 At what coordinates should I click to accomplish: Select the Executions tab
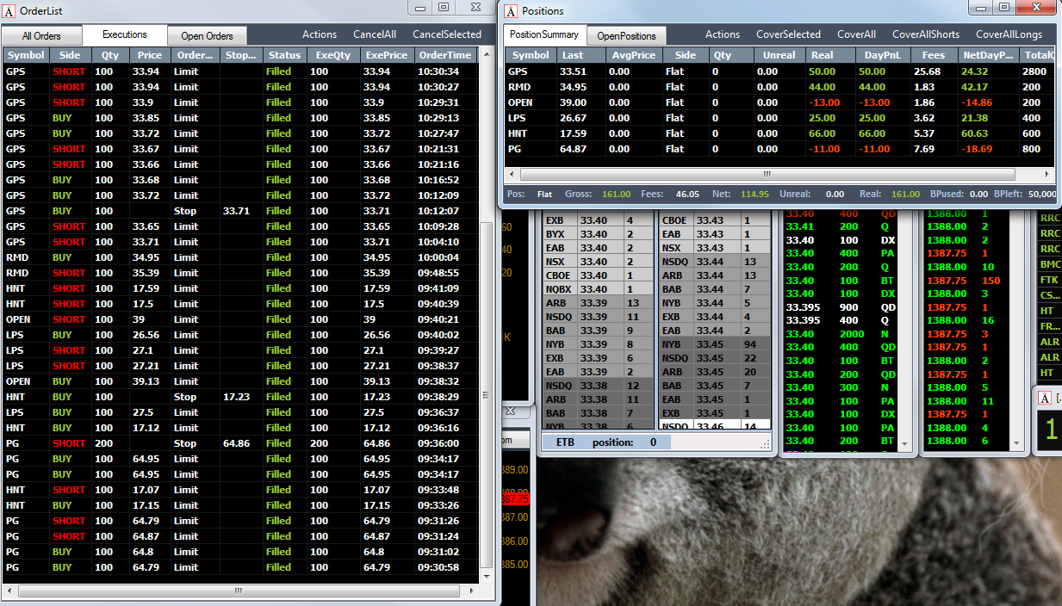(x=124, y=34)
